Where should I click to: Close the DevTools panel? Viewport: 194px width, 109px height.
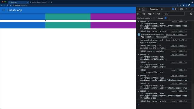point(192,9)
